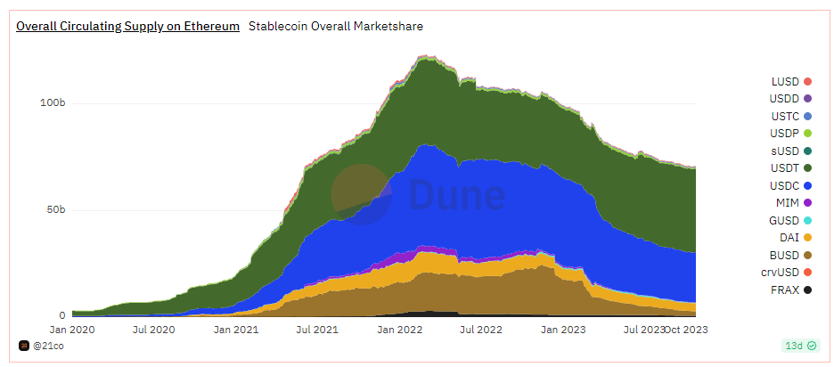Toggle the FRAX legend dot
Viewport: 834px width, 367px height.
coord(807,290)
